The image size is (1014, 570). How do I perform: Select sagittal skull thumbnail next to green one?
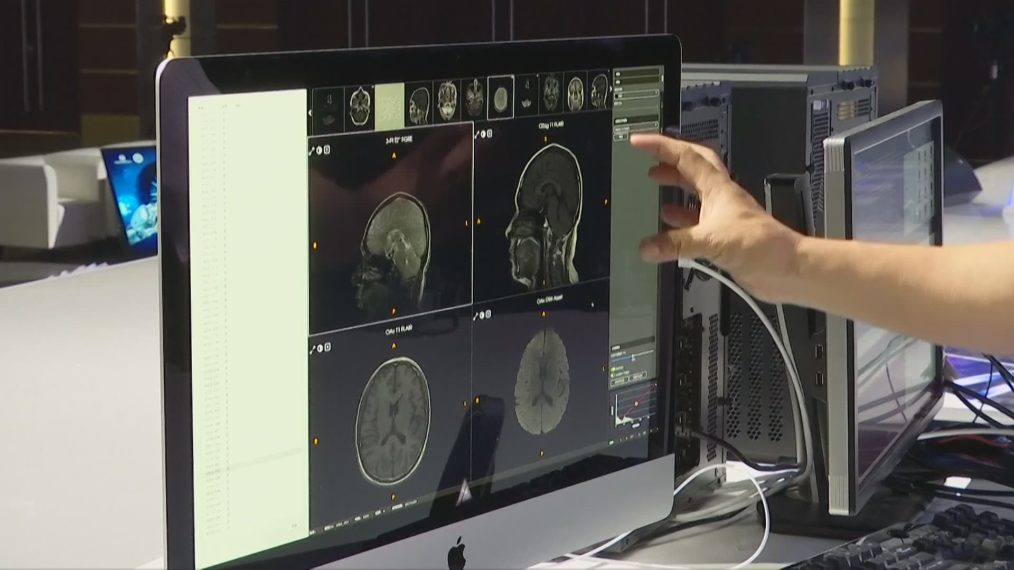[x=419, y=105]
